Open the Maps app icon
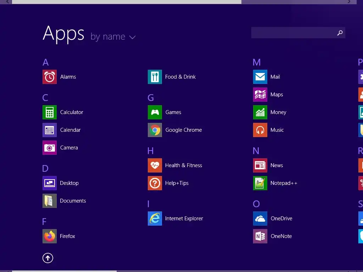Viewport: 363px width, 272px height. click(260, 94)
